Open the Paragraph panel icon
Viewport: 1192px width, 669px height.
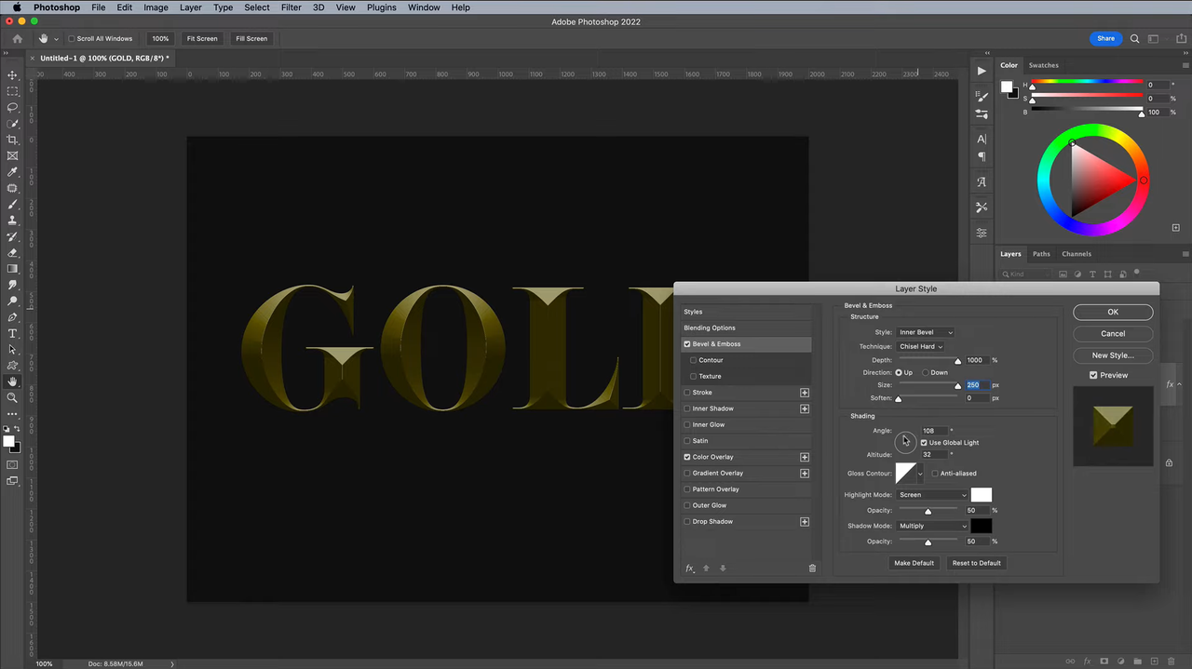(x=982, y=157)
